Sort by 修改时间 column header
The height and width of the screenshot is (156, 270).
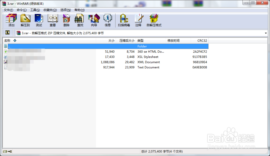tap(178, 40)
